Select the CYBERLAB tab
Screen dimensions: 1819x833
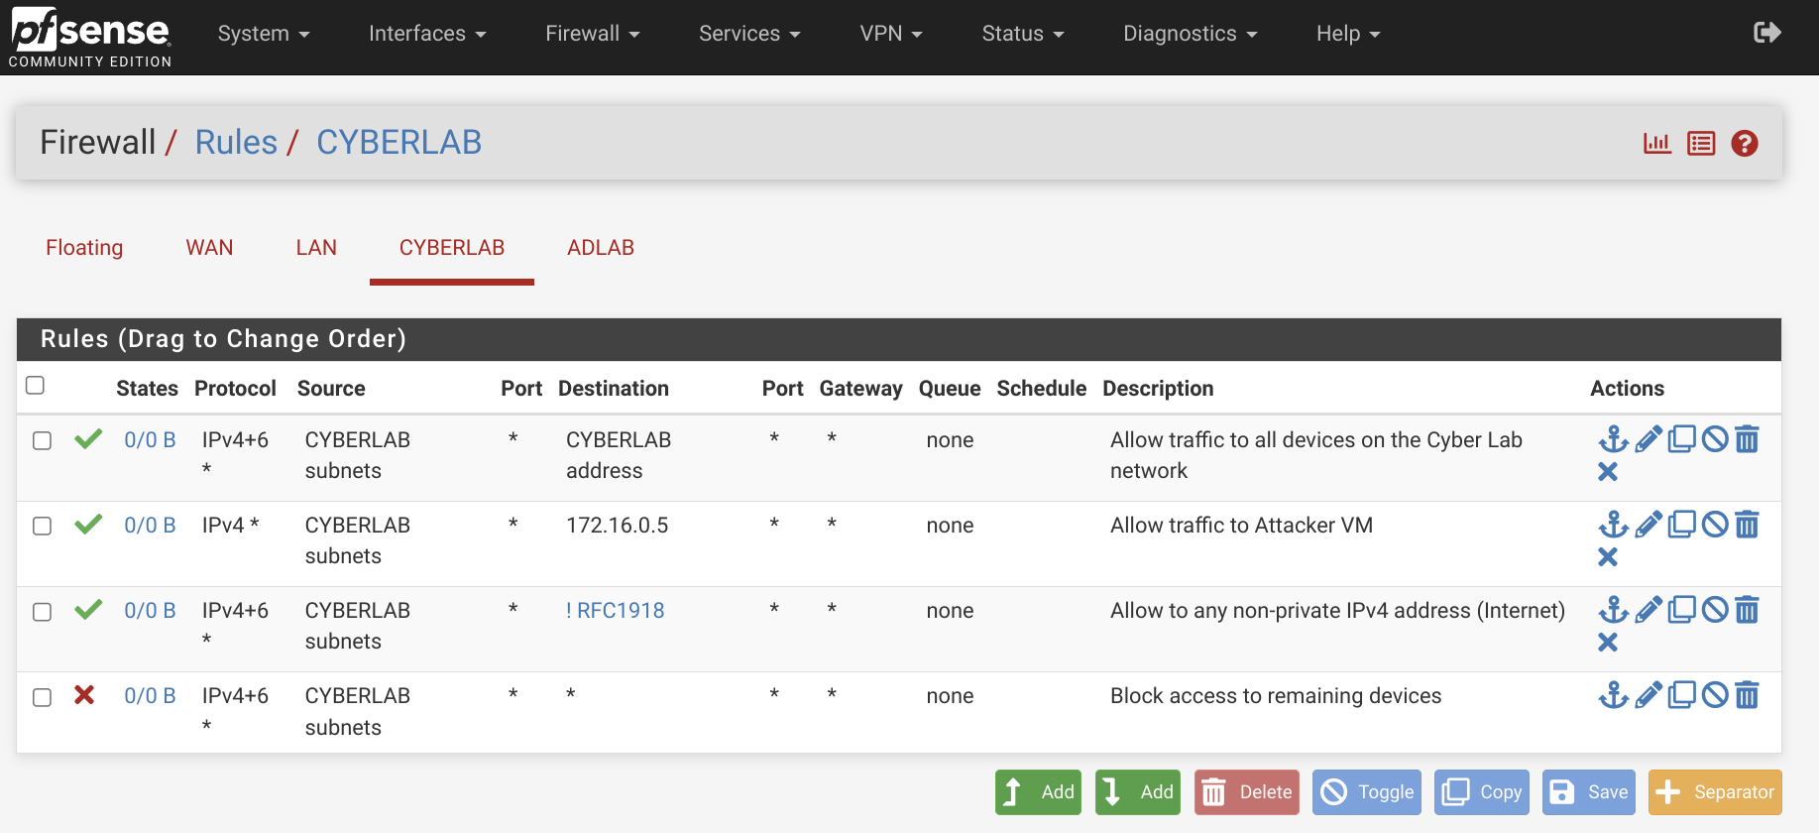pyautogui.click(x=452, y=248)
